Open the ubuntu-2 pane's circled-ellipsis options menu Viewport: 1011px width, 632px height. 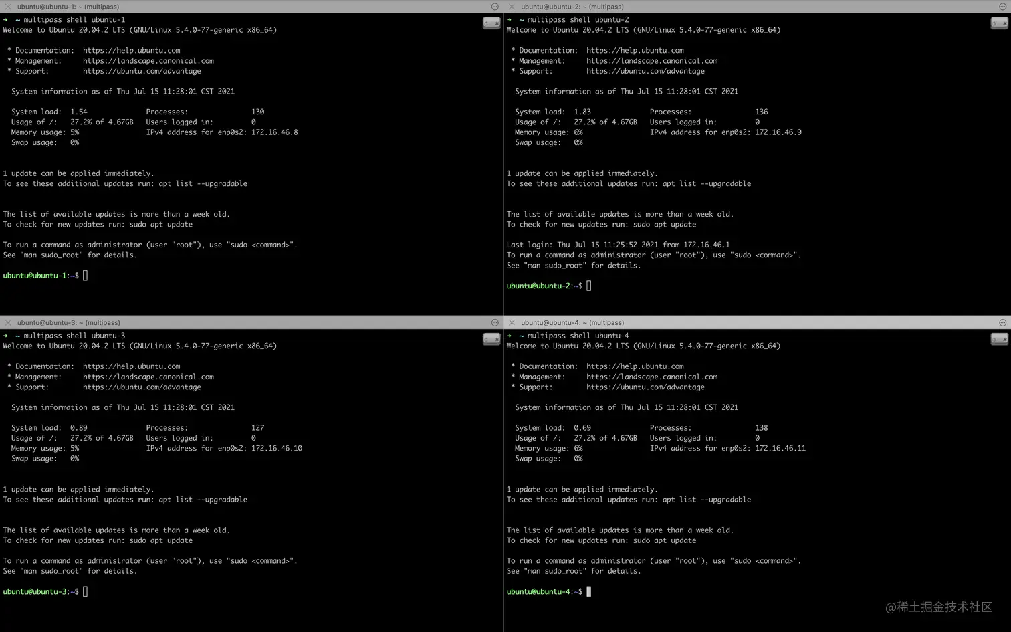click(1002, 7)
